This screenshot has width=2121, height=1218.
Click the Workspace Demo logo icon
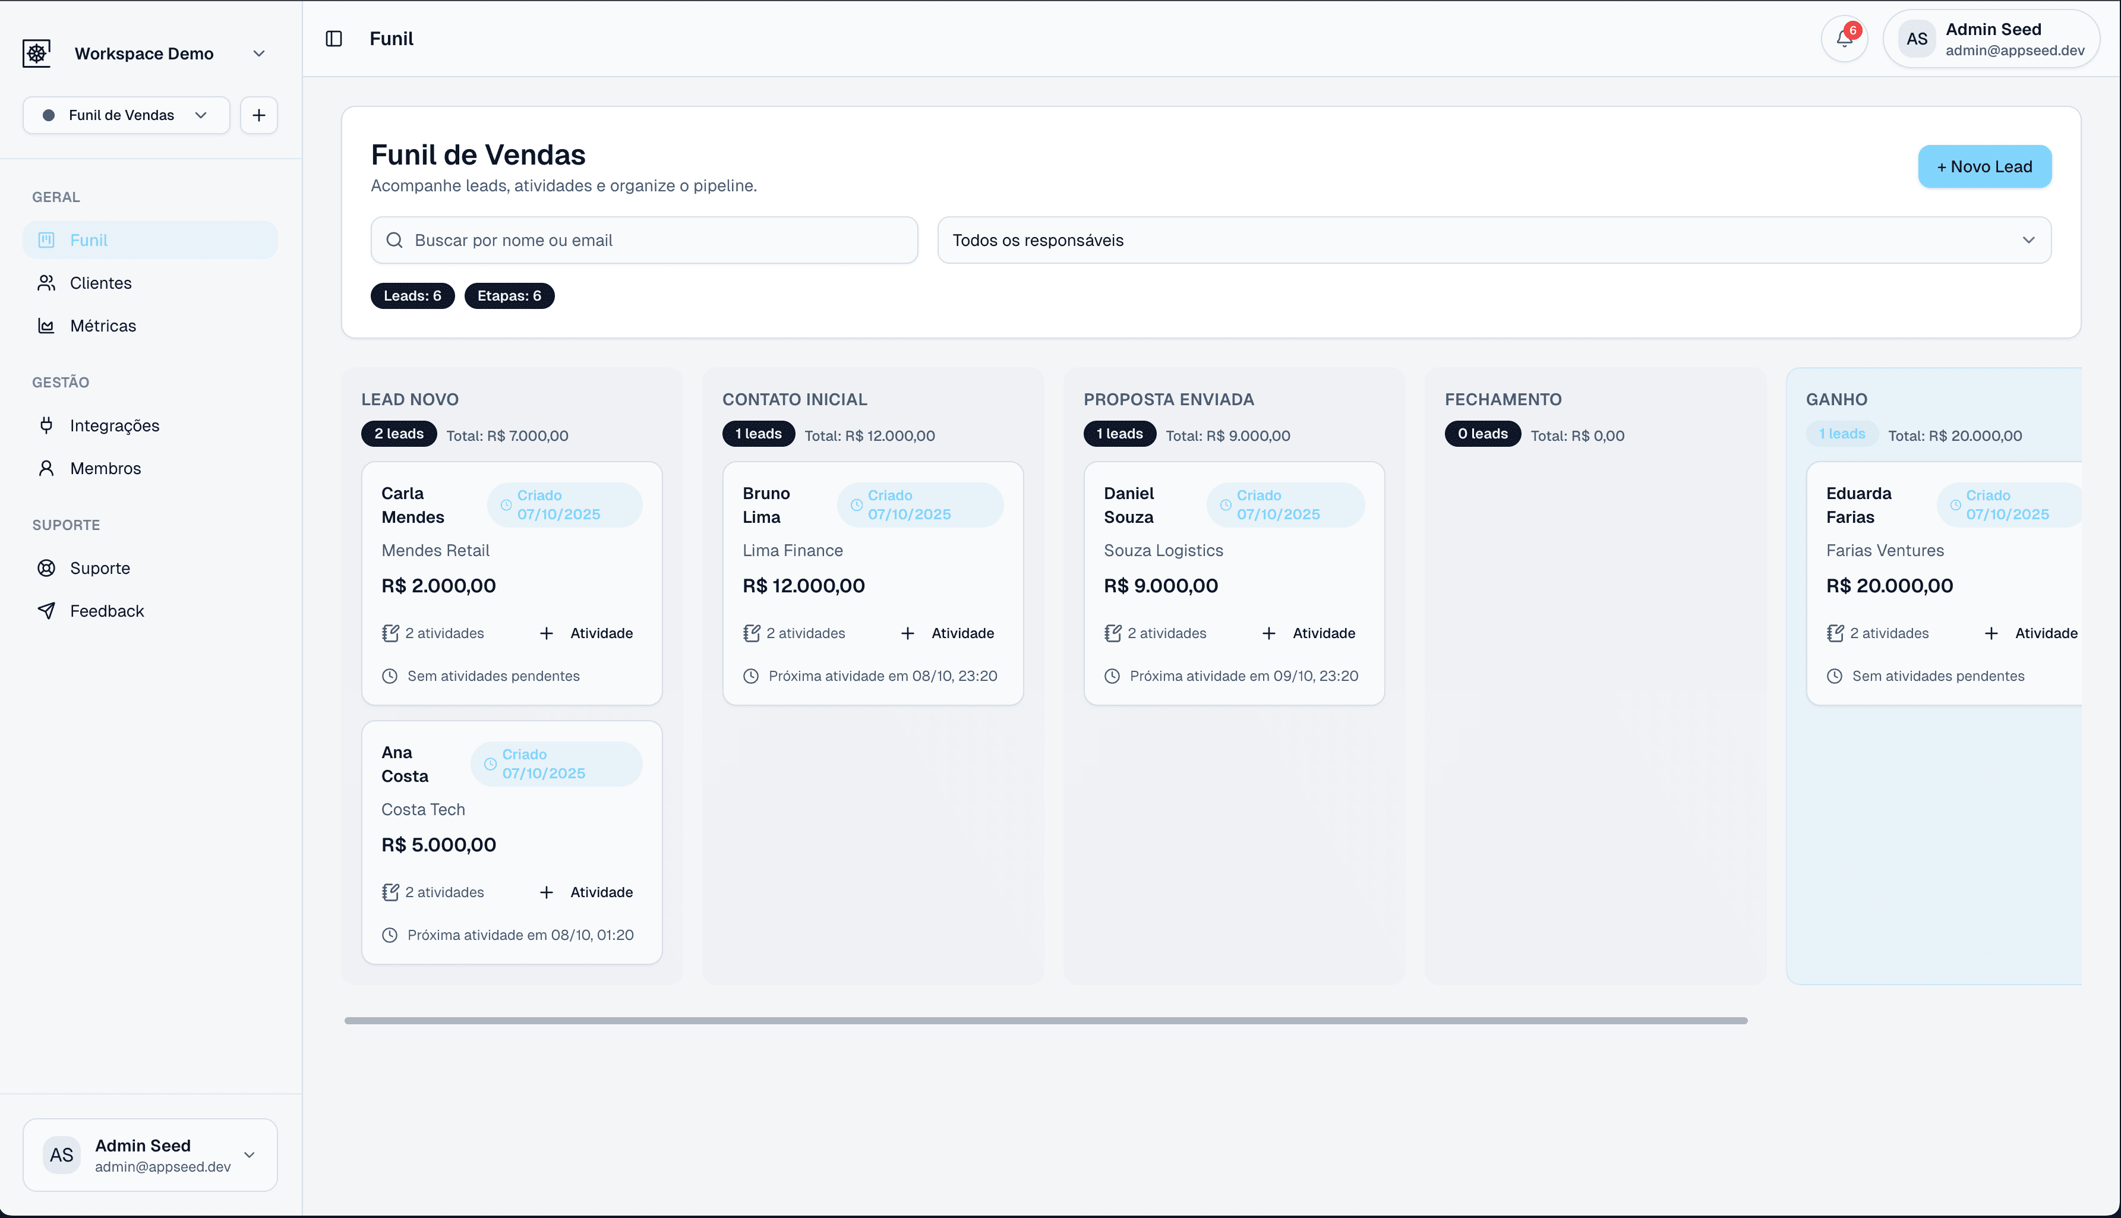point(37,53)
